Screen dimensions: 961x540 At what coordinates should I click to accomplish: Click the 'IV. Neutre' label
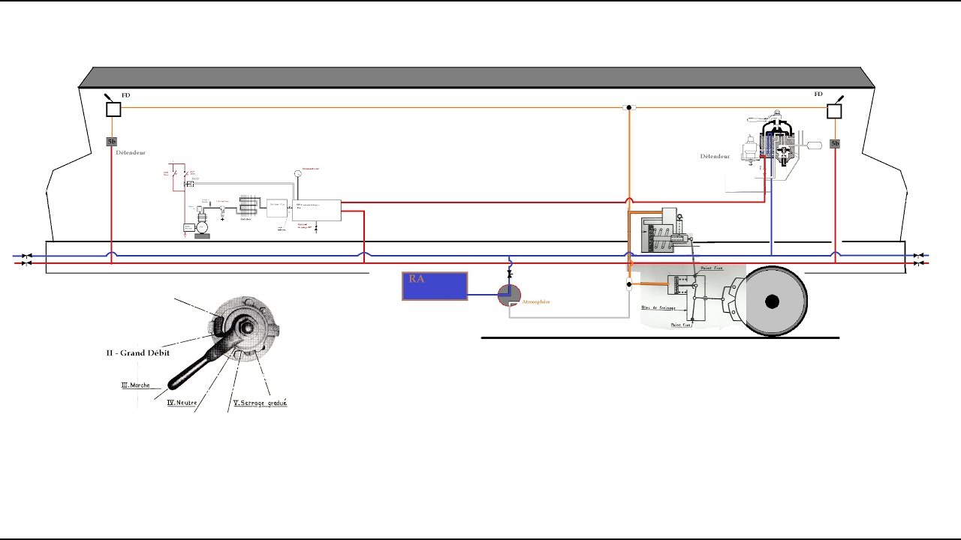tap(182, 403)
